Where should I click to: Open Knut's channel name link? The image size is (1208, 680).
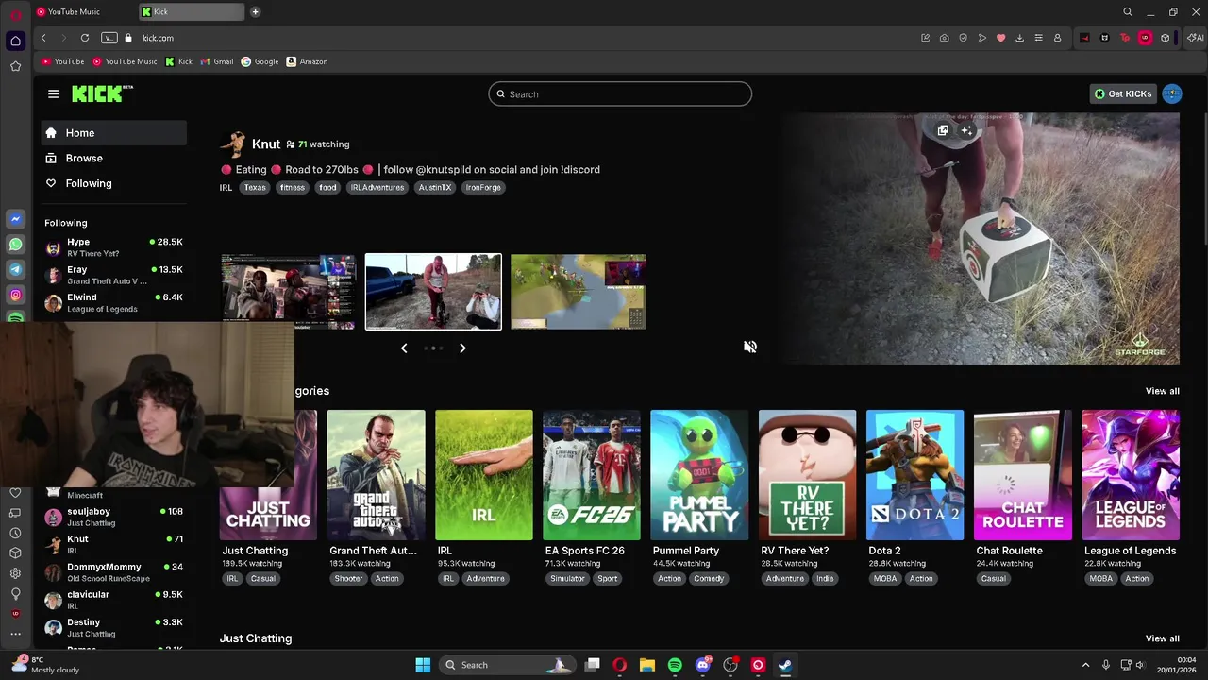coord(266,144)
